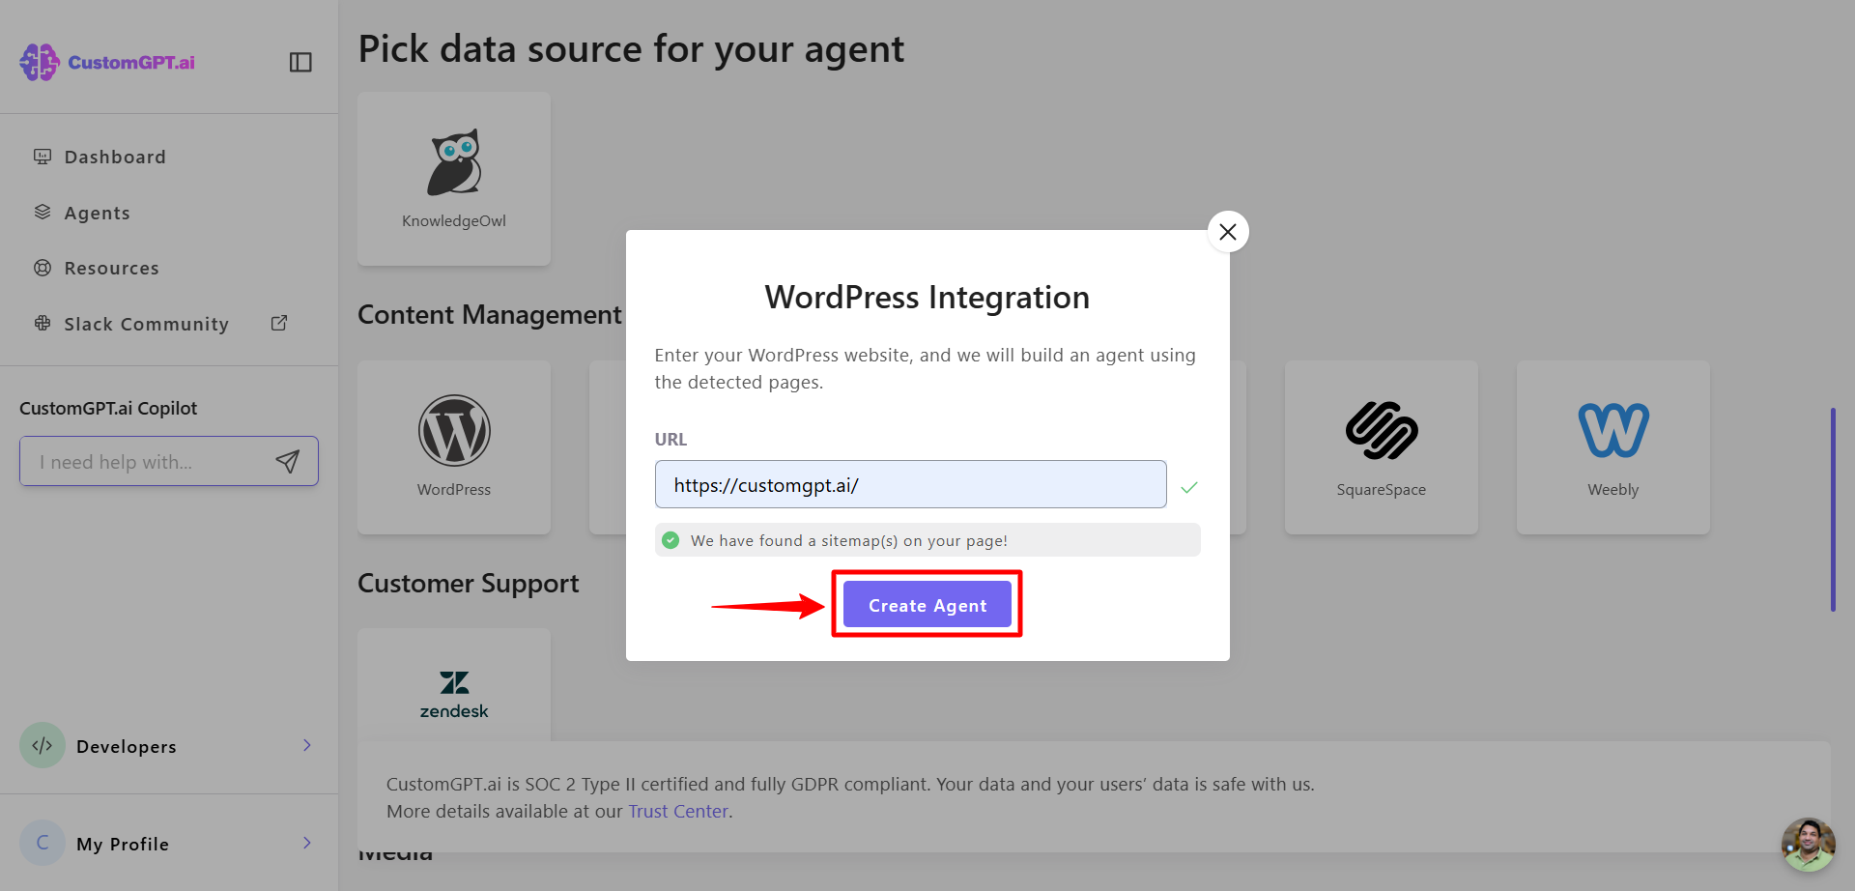The width and height of the screenshot is (1855, 891).
Task: Click the My Profile avatar
Action: coord(43,843)
